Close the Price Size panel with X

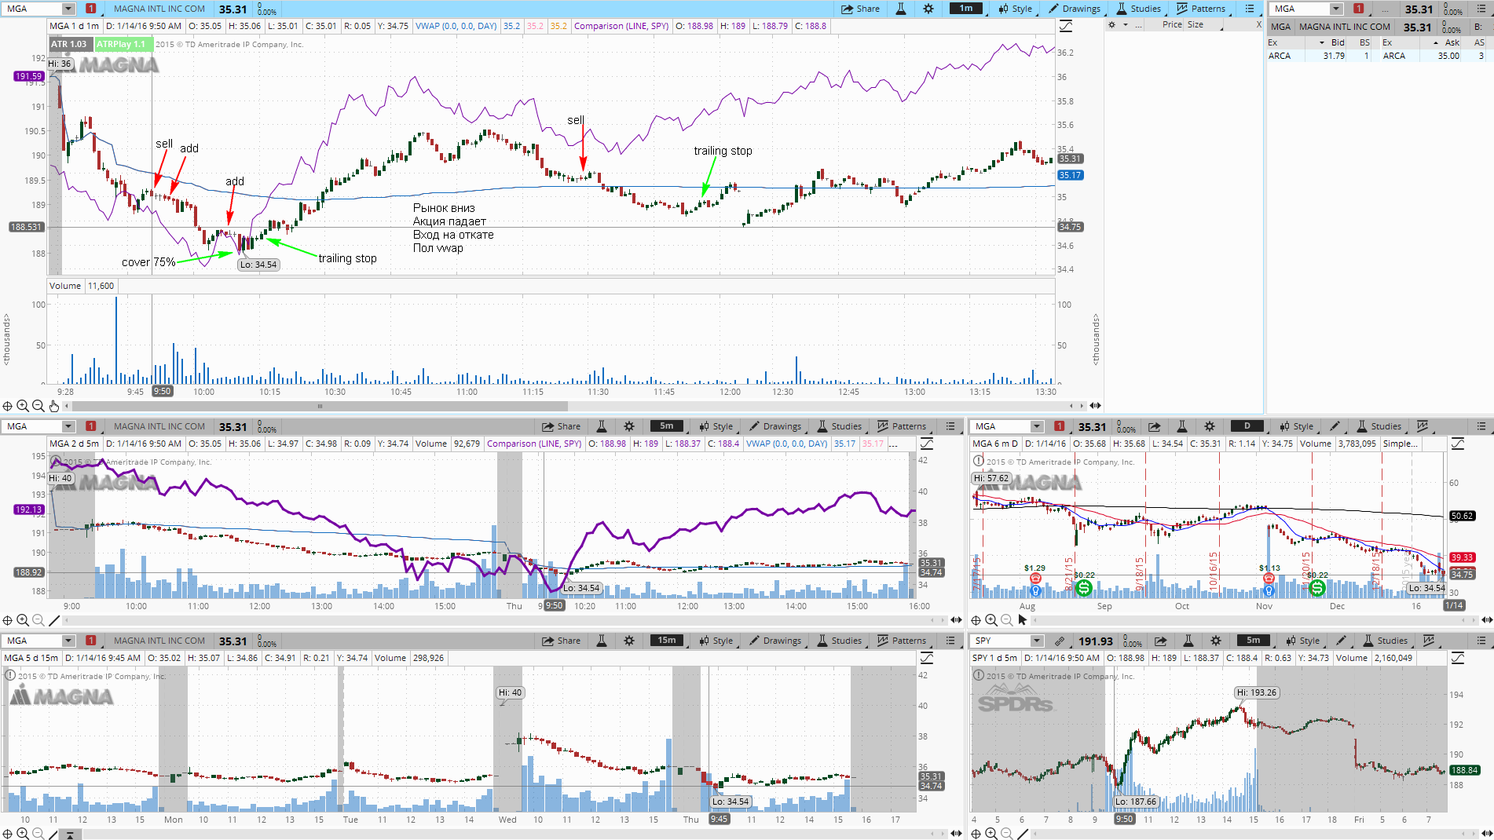coord(1259,25)
